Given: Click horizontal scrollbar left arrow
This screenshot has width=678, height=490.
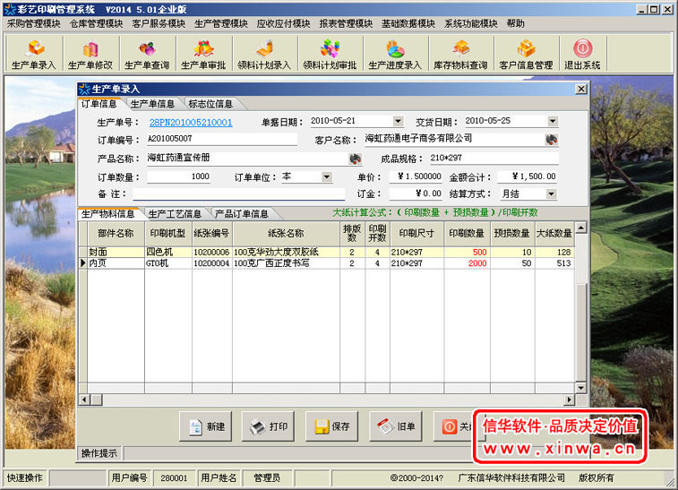Looking at the screenshot, I should (85, 400).
